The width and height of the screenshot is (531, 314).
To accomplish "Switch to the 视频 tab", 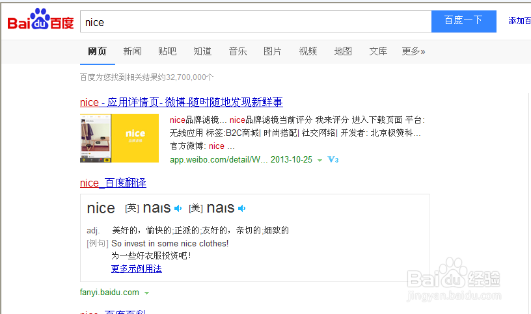I will point(308,51).
